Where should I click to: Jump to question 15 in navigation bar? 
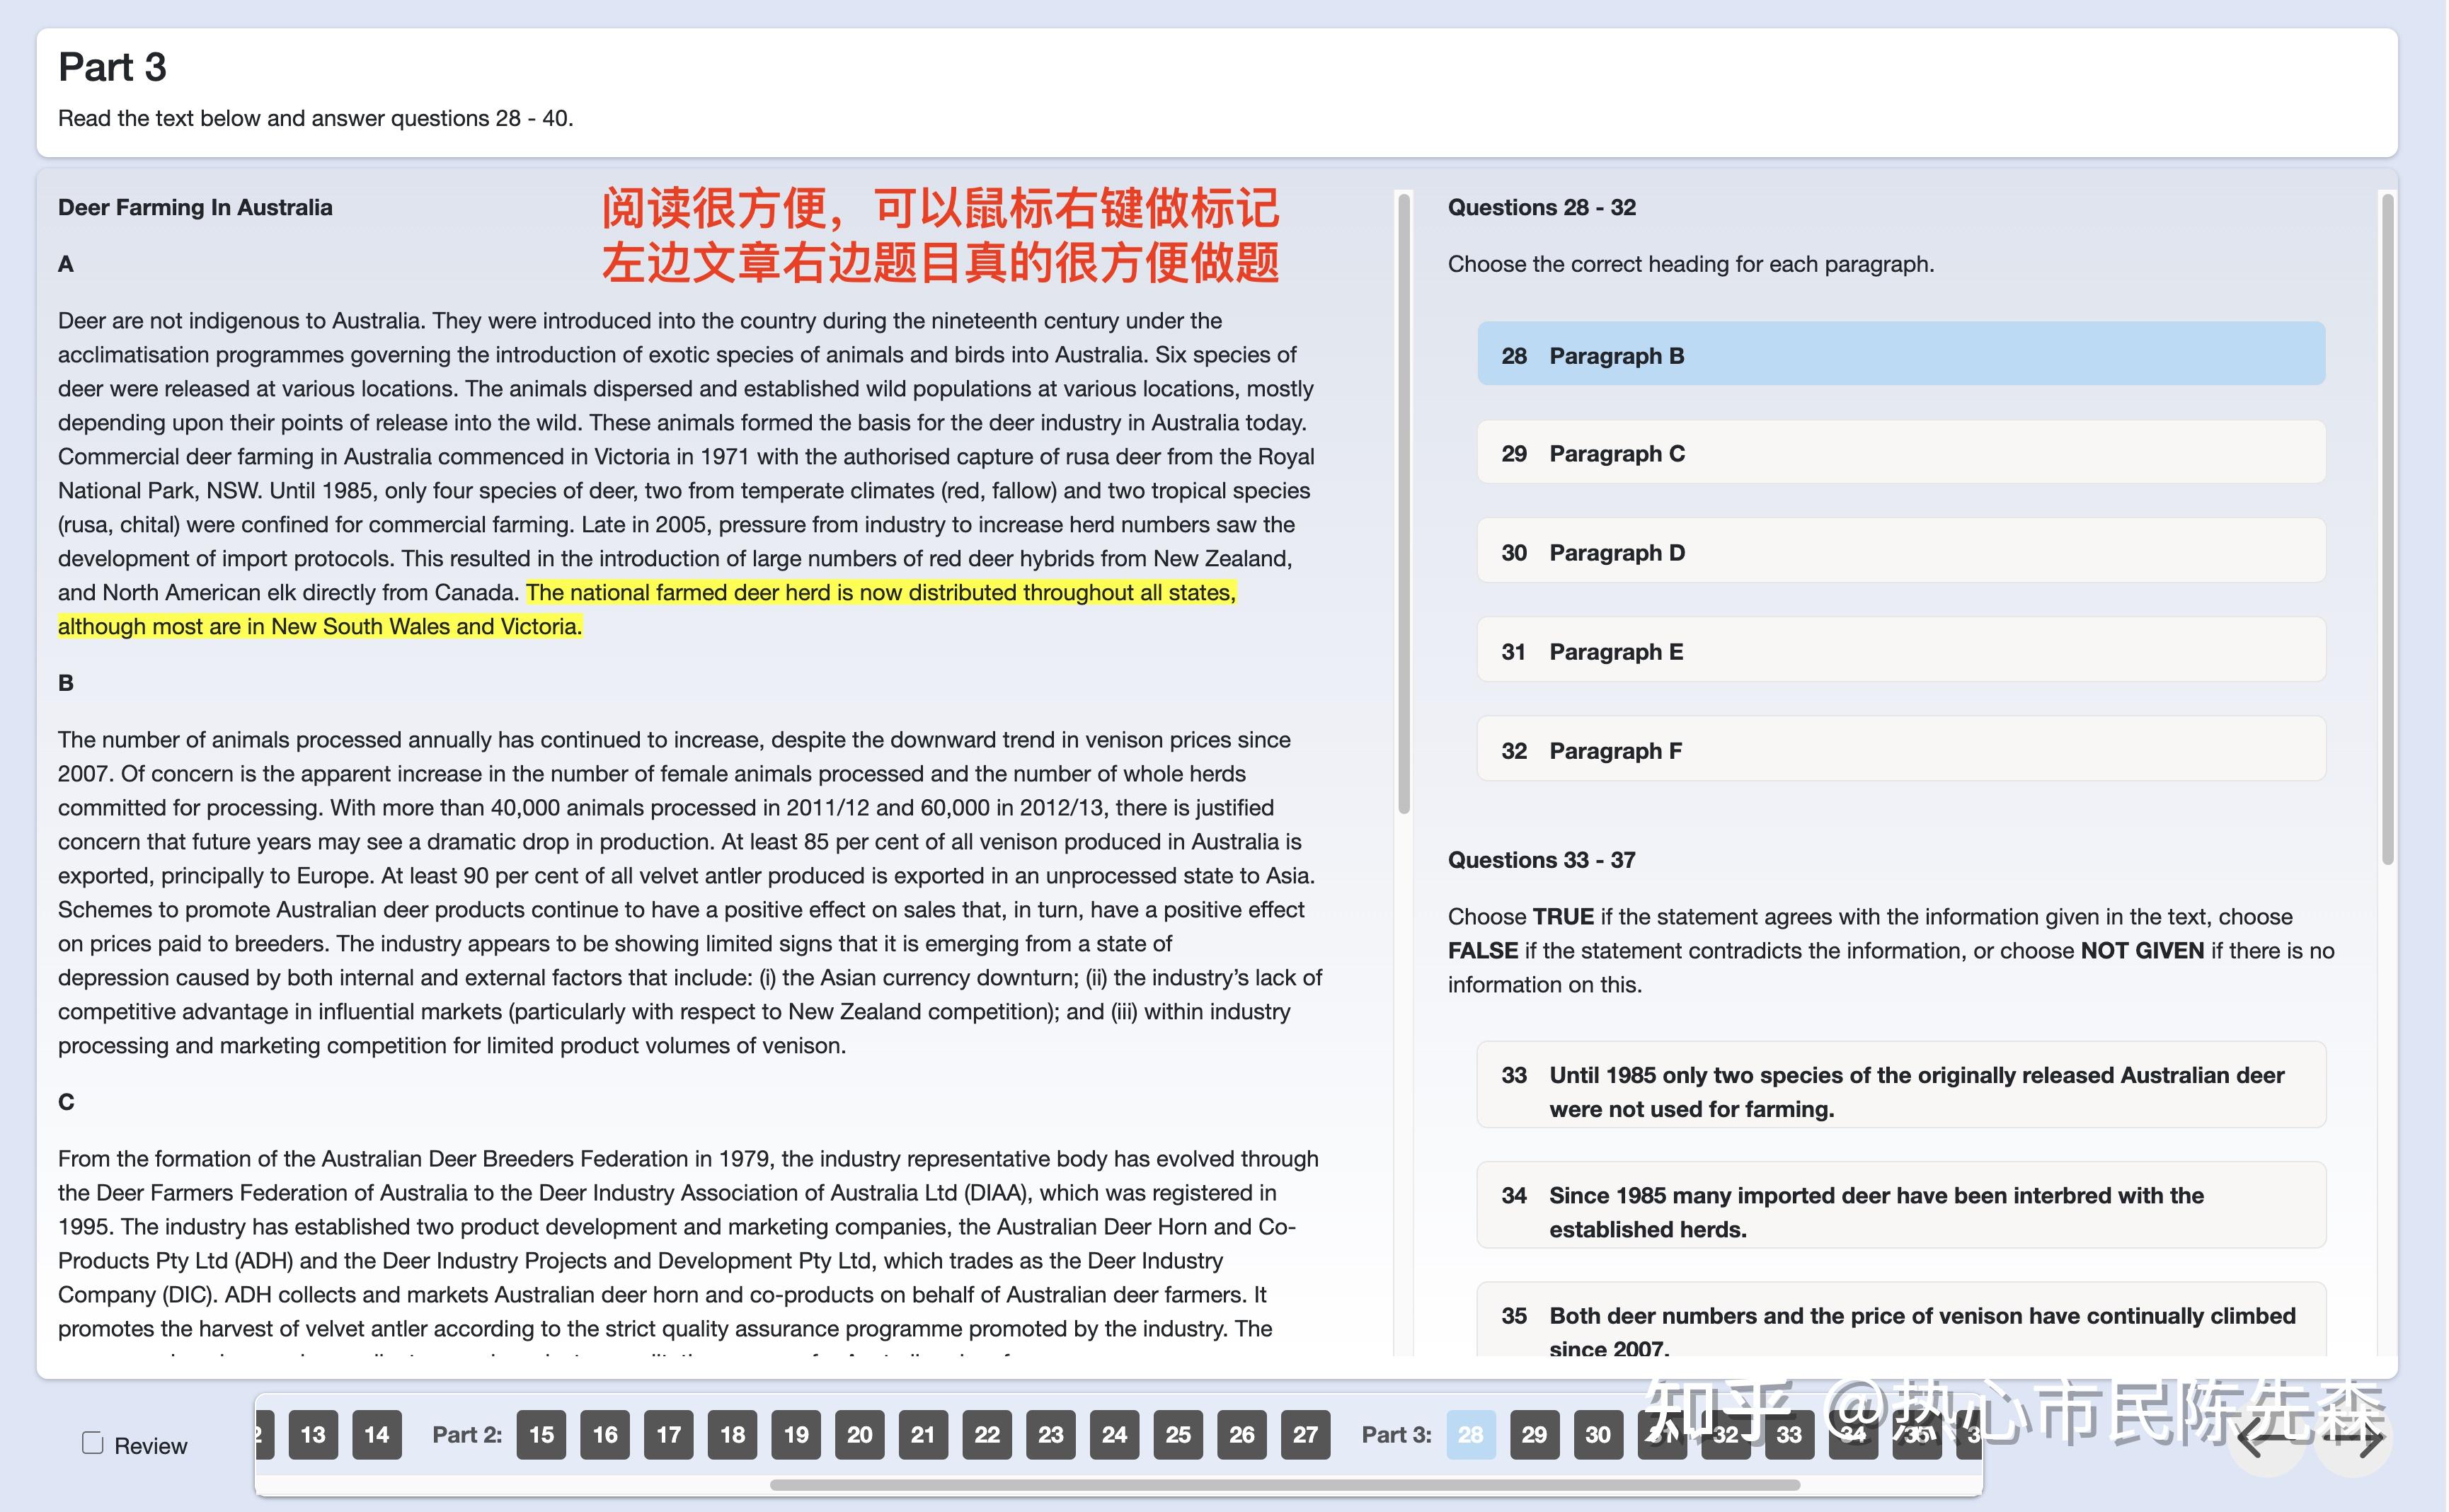[x=541, y=1435]
